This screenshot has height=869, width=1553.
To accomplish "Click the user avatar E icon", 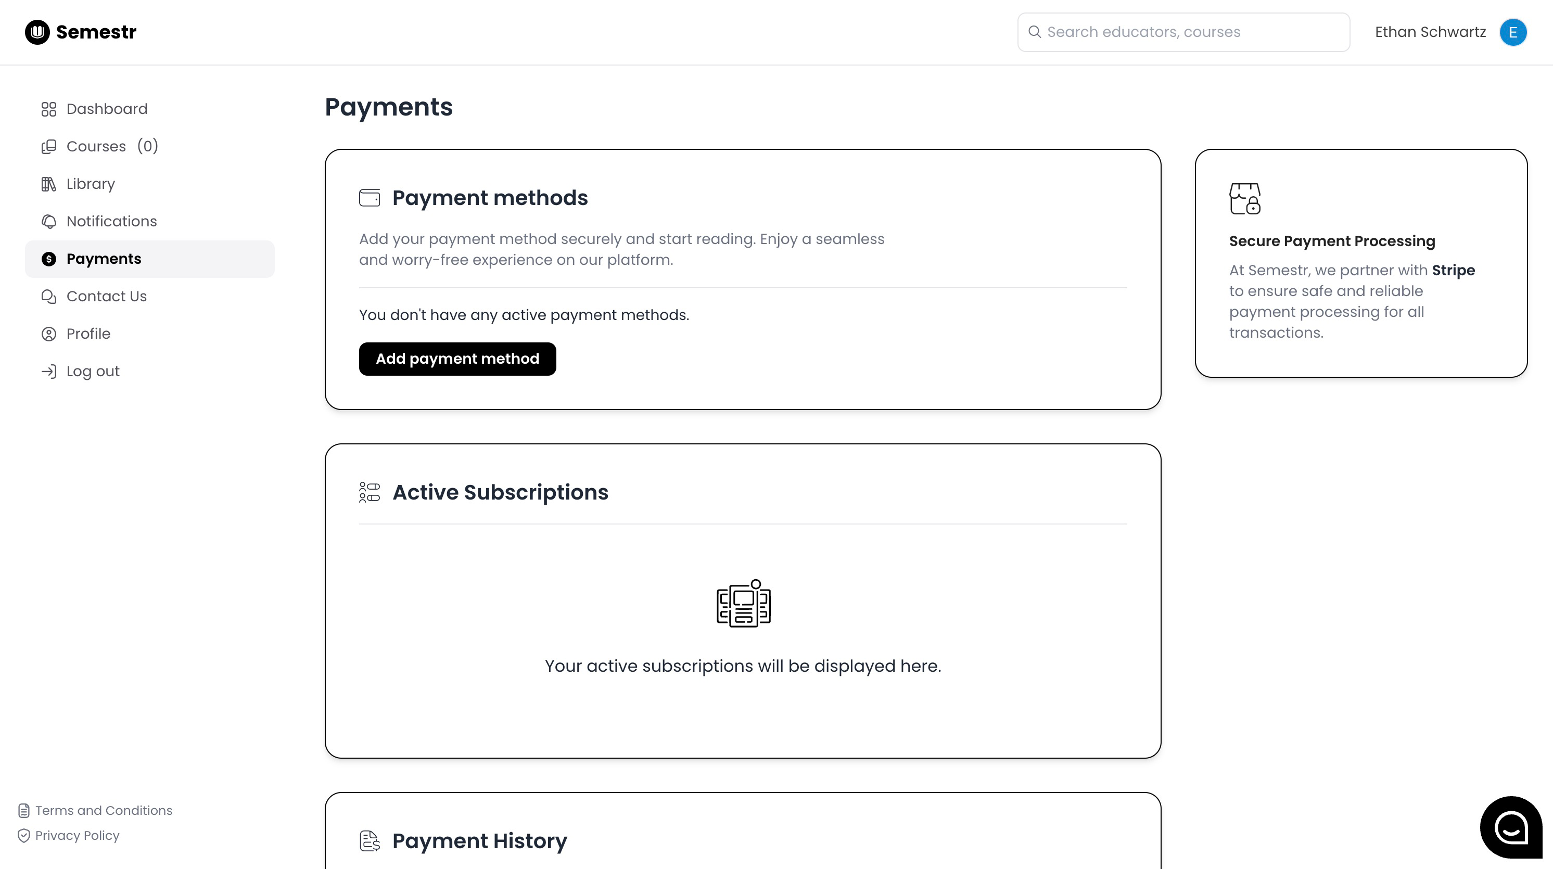I will point(1512,32).
